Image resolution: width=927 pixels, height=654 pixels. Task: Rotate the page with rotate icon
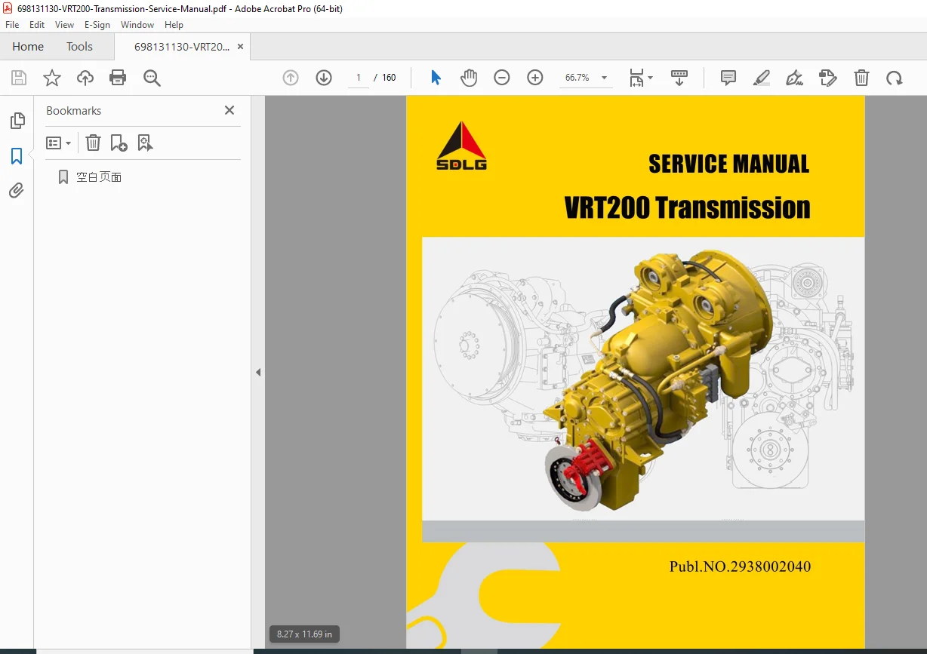pyautogui.click(x=895, y=78)
